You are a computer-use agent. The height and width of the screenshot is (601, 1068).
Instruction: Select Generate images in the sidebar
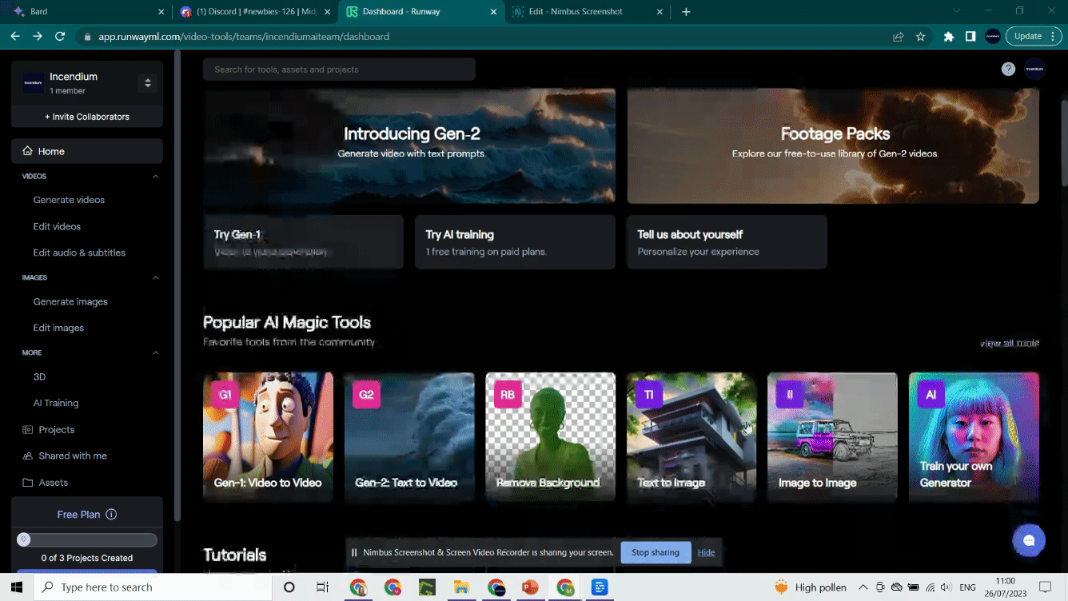(x=70, y=302)
